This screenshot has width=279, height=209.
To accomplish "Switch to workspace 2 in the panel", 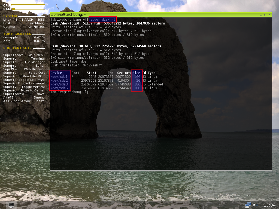I will click(x=125, y=205).
